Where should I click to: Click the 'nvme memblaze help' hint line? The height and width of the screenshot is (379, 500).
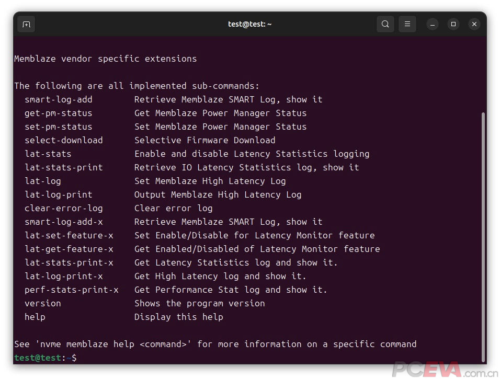pyautogui.click(x=215, y=344)
